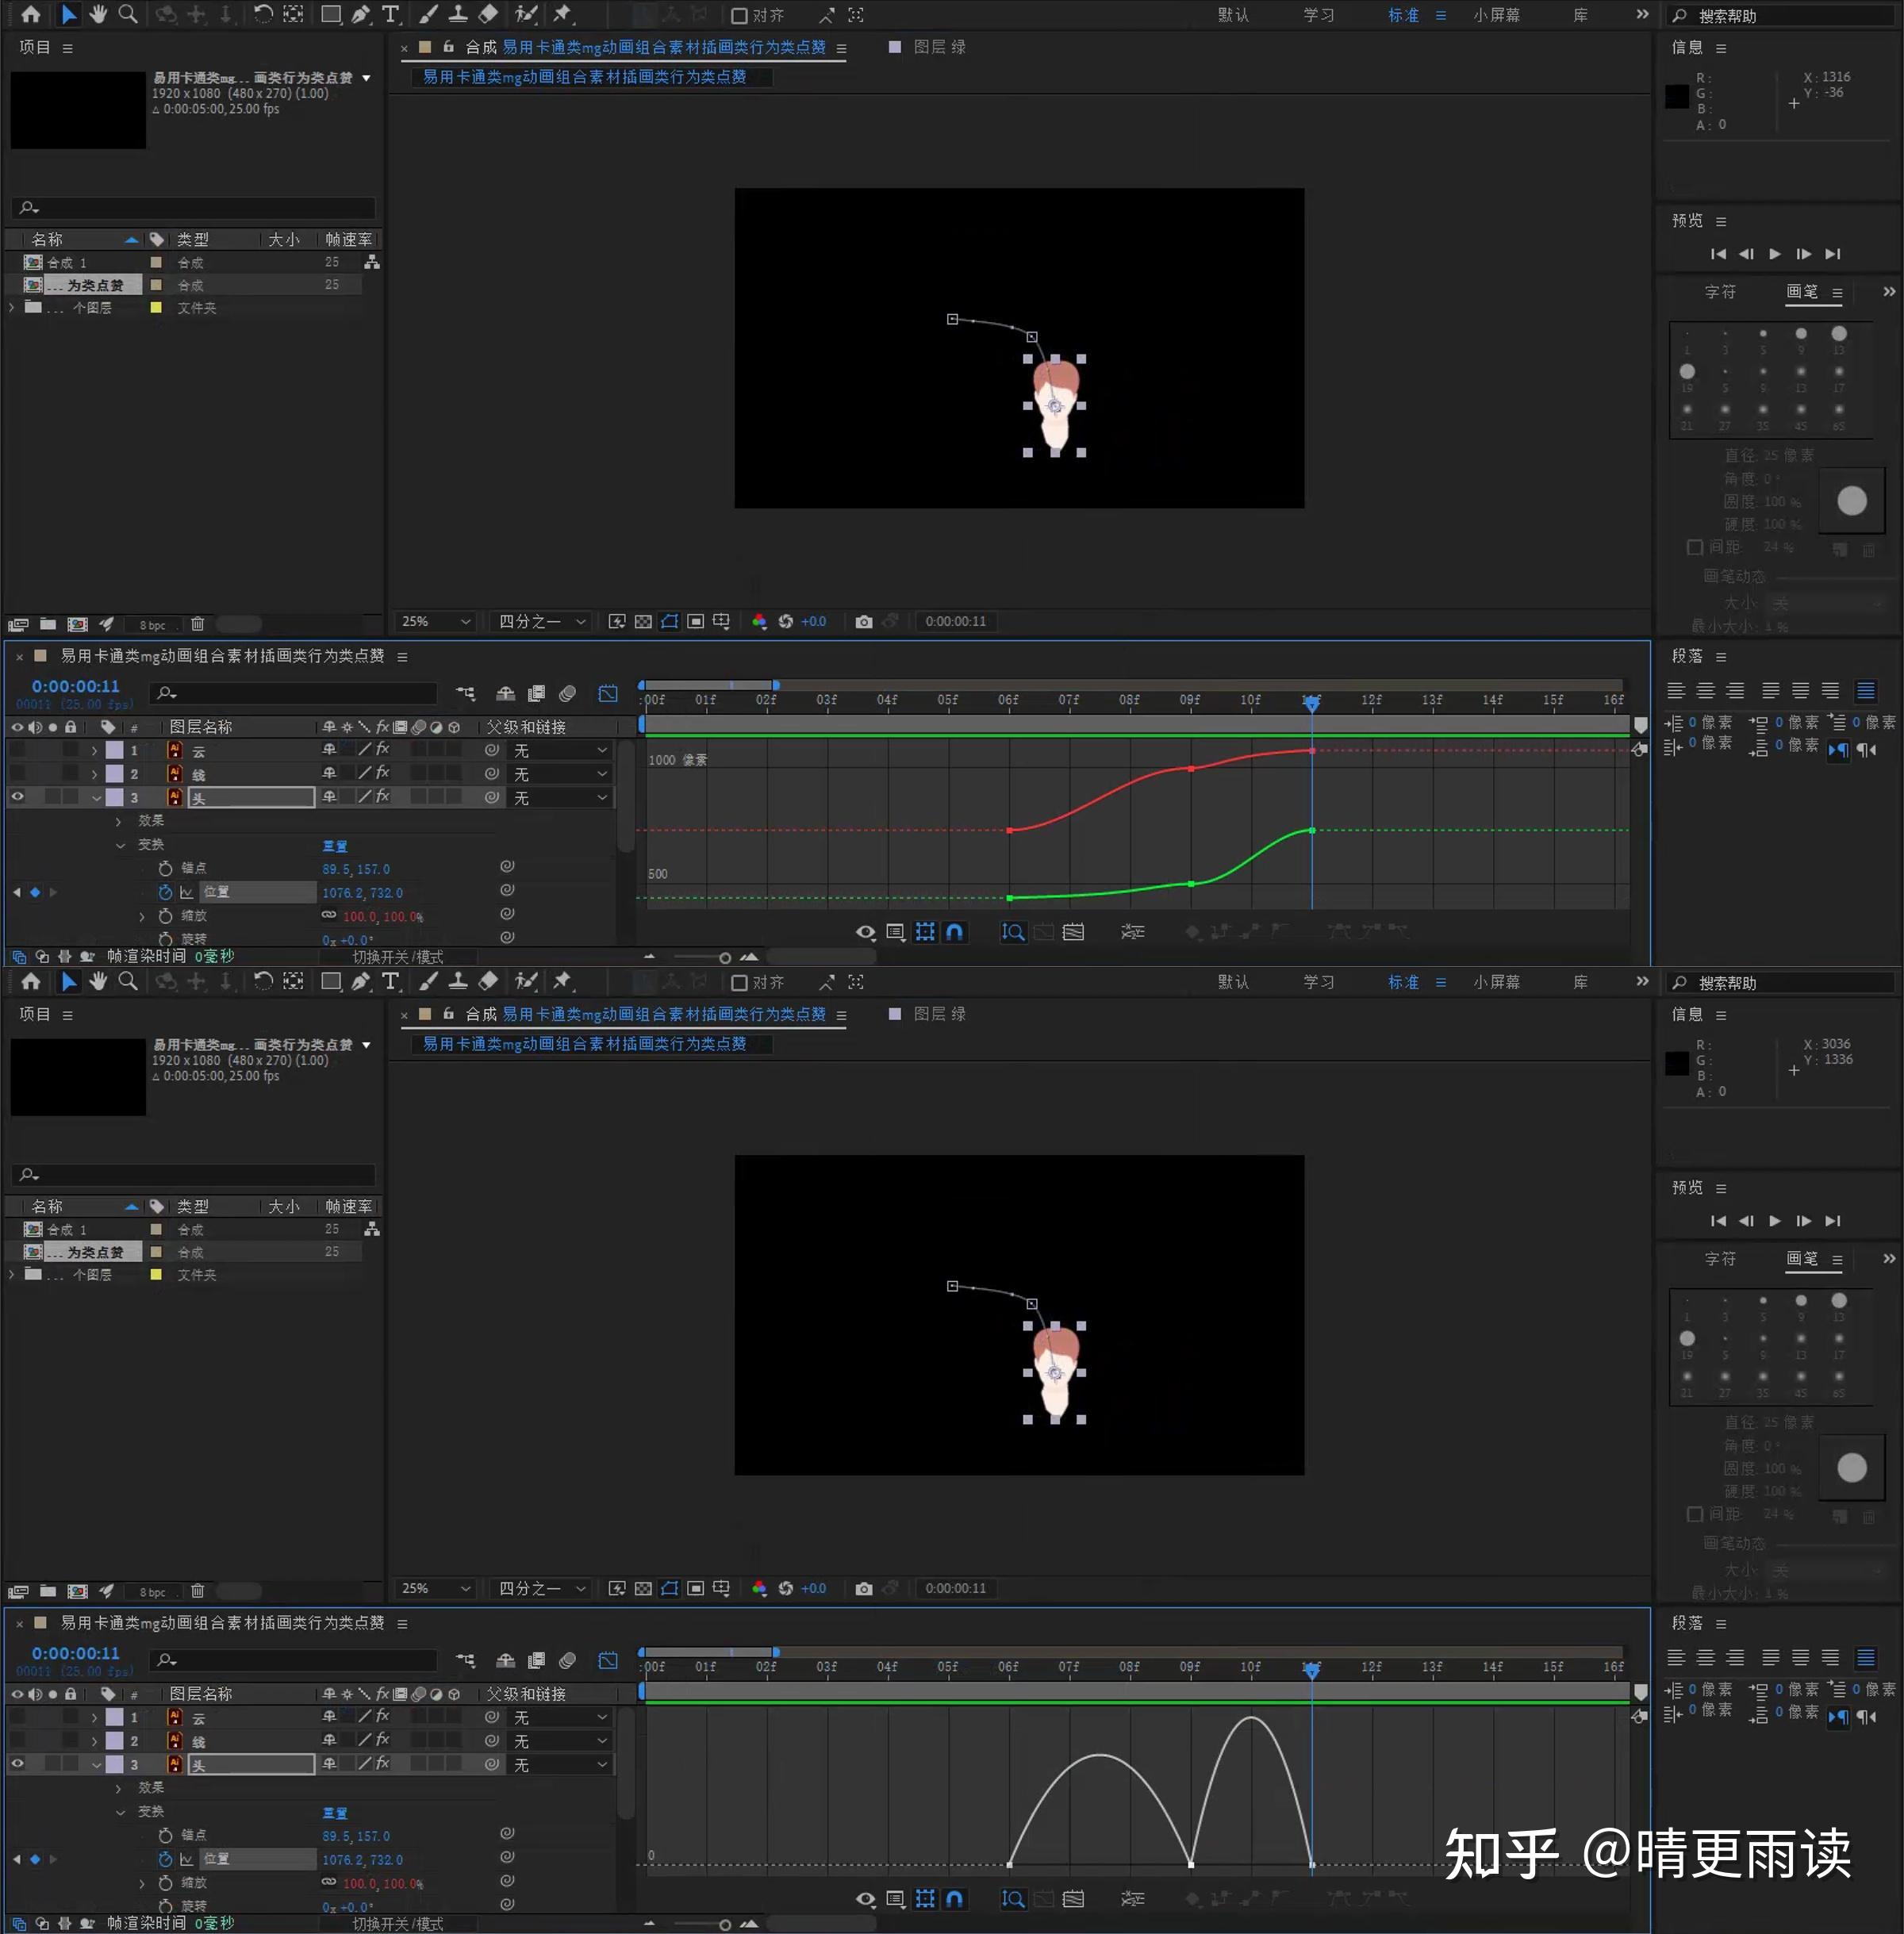The width and height of the screenshot is (1904, 1934).
Task: Open the parent dropdown 无 for layer 3 in lower timeline
Action: click(559, 1765)
